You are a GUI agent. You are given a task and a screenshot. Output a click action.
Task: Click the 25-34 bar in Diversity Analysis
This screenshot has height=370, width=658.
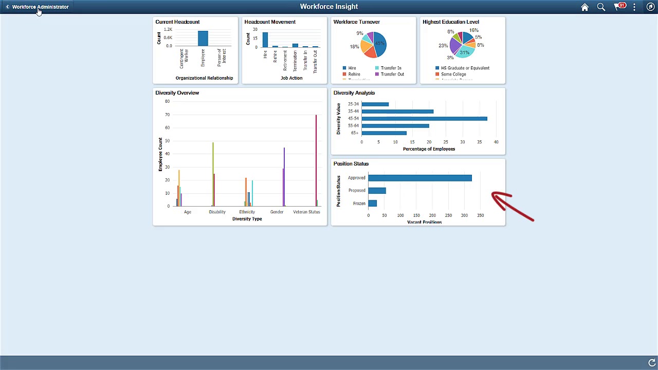pyautogui.click(x=375, y=104)
